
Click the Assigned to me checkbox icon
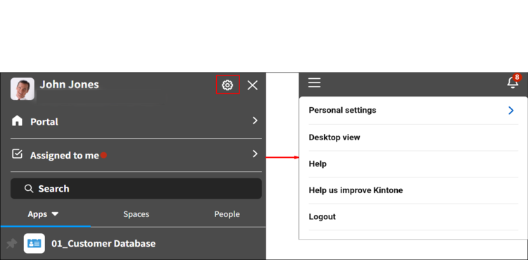tap(17, 154)
